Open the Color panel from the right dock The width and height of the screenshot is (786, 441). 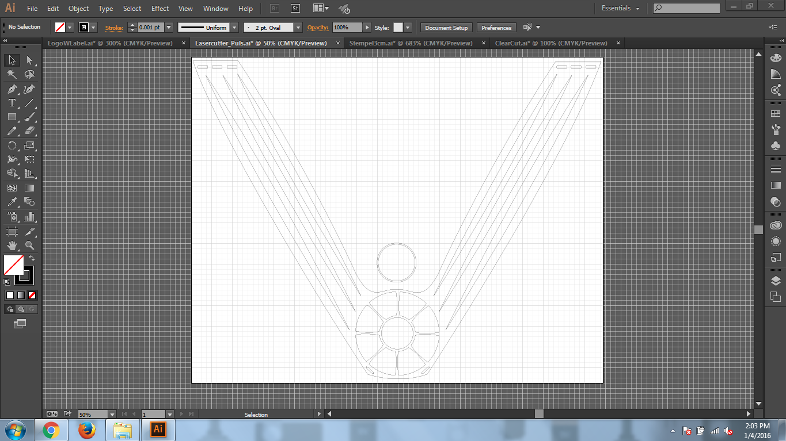tap(776, 58)
